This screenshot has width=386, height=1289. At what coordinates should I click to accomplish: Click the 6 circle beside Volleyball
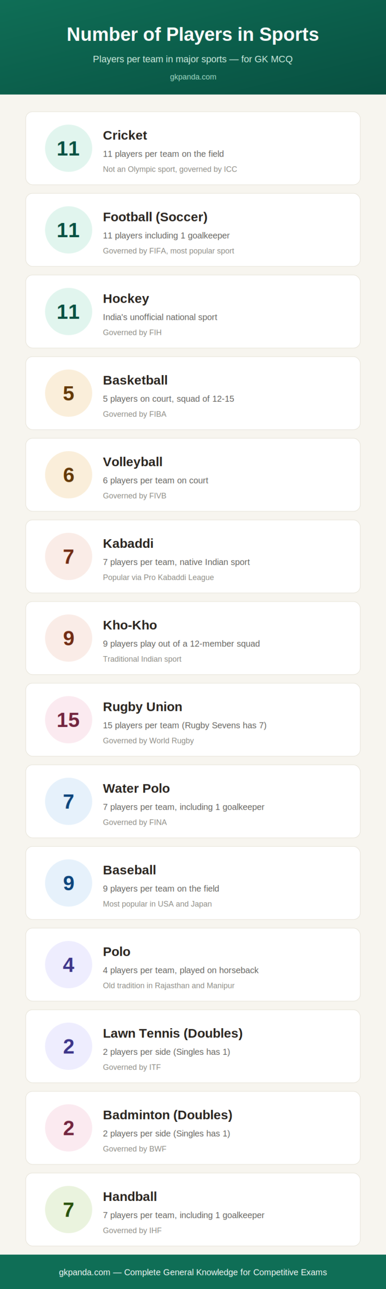[68, 474]
